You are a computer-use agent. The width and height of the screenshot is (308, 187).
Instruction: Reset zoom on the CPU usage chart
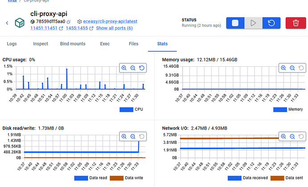pos(142,68)
